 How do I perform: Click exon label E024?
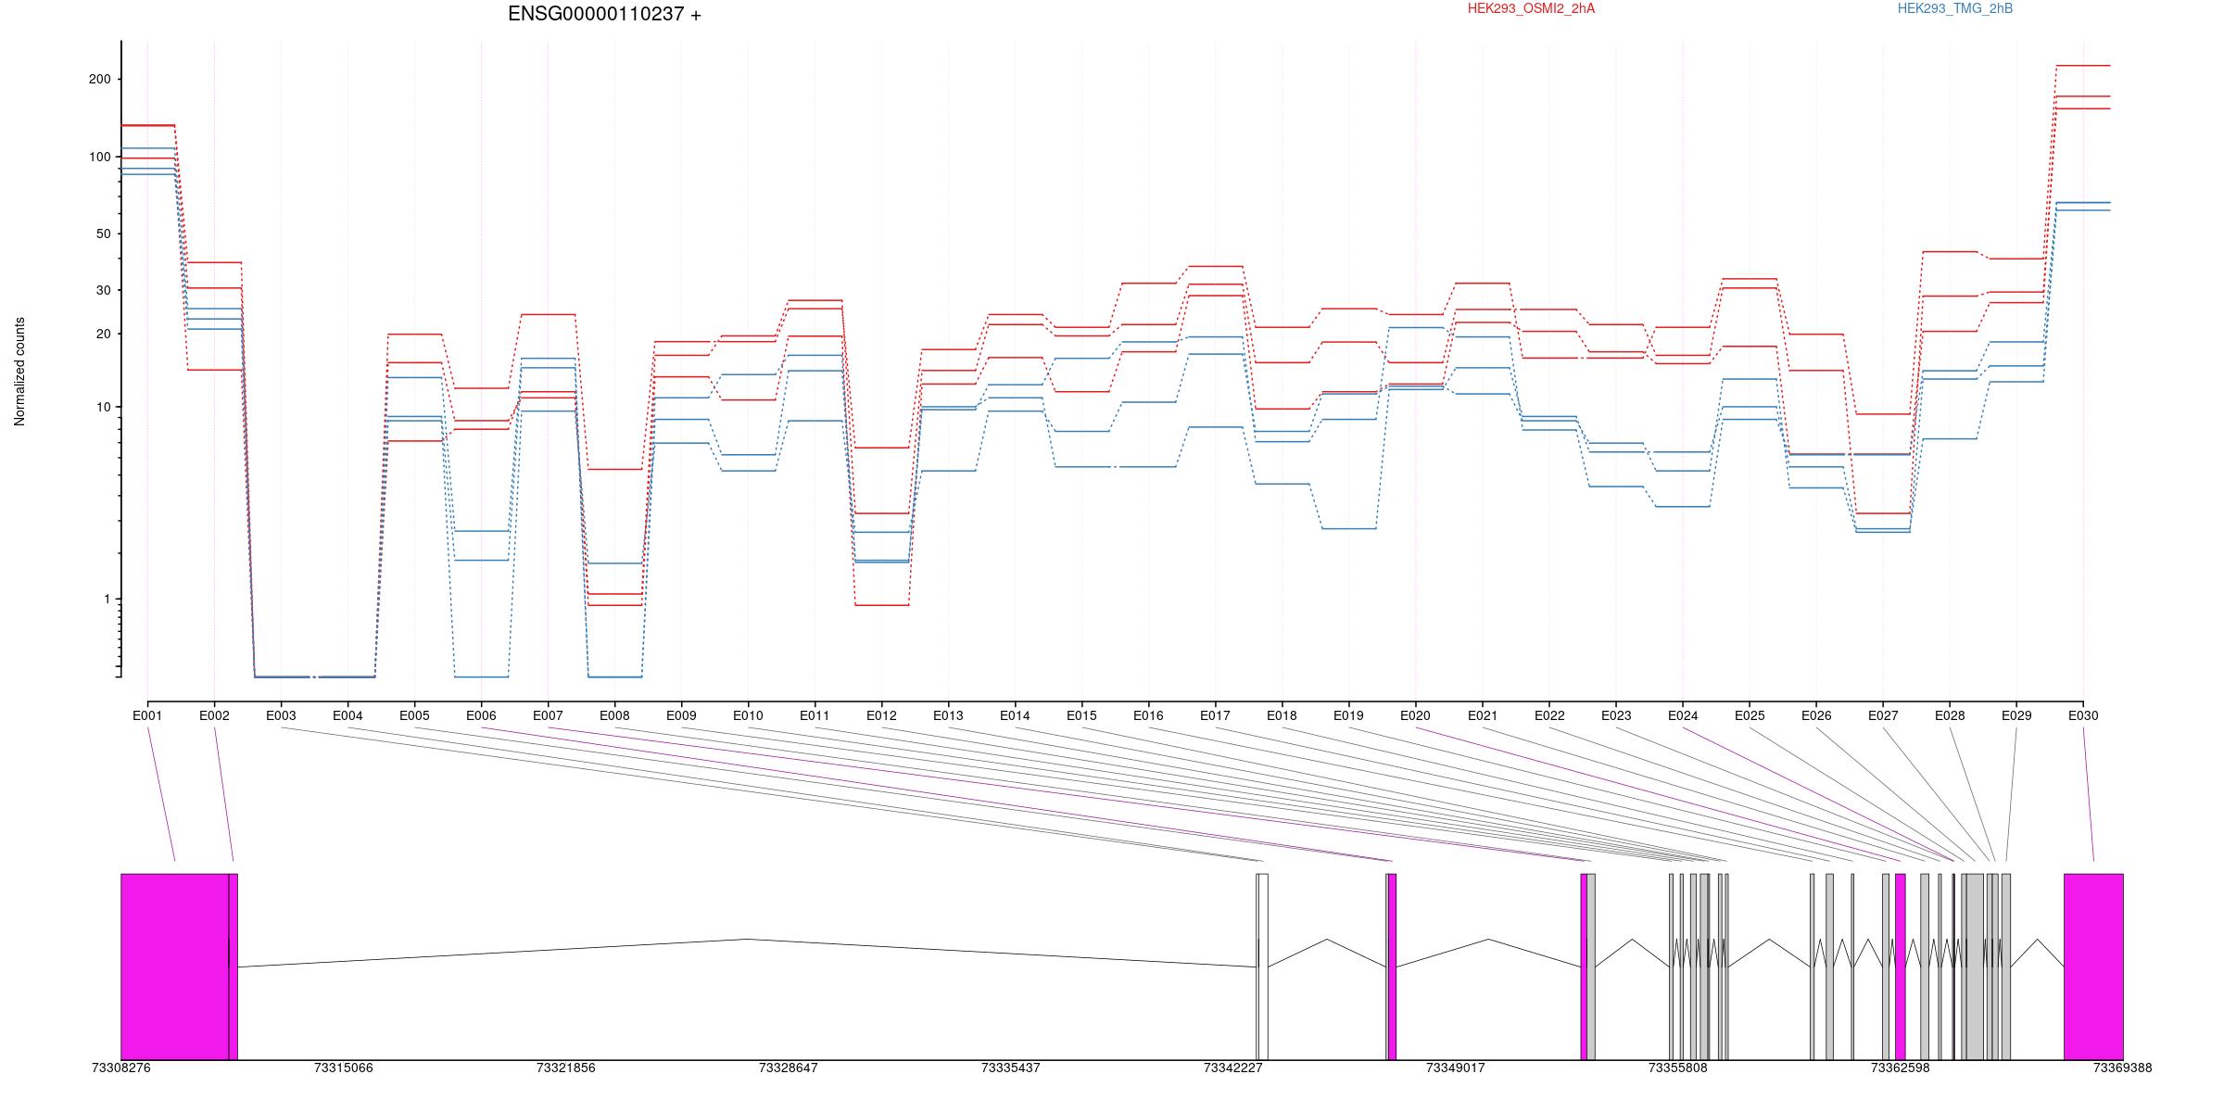[1683, 715]
